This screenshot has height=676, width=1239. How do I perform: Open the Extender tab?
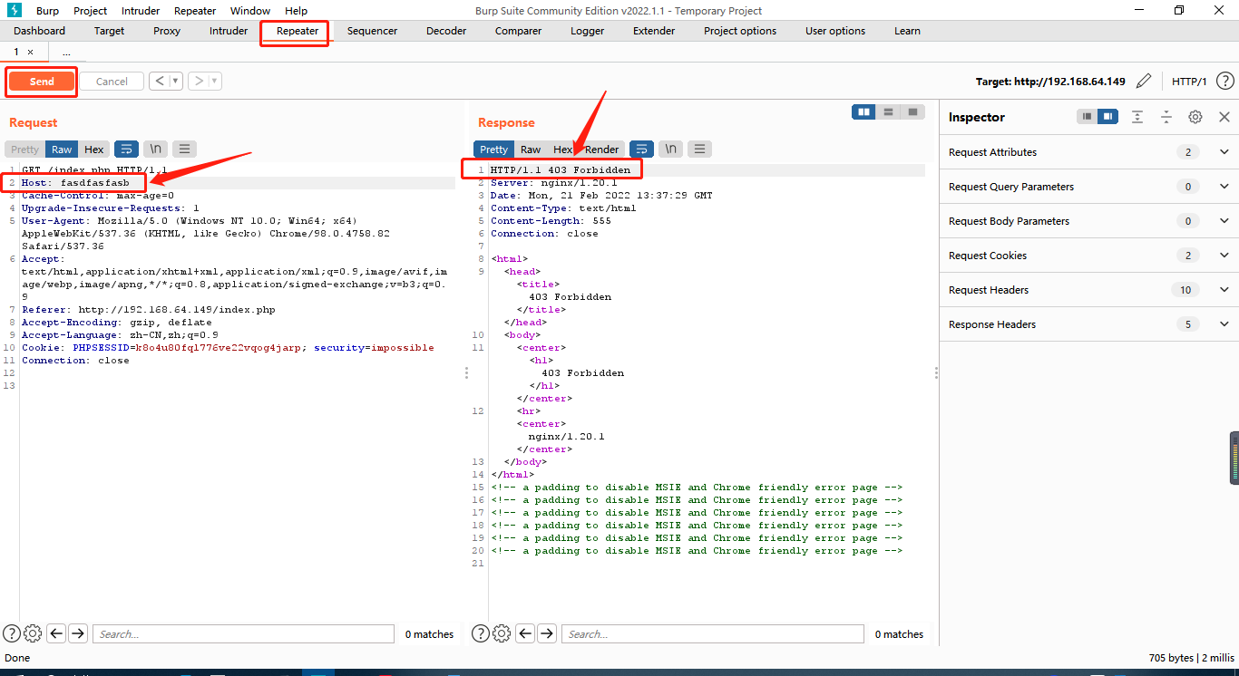654,31
